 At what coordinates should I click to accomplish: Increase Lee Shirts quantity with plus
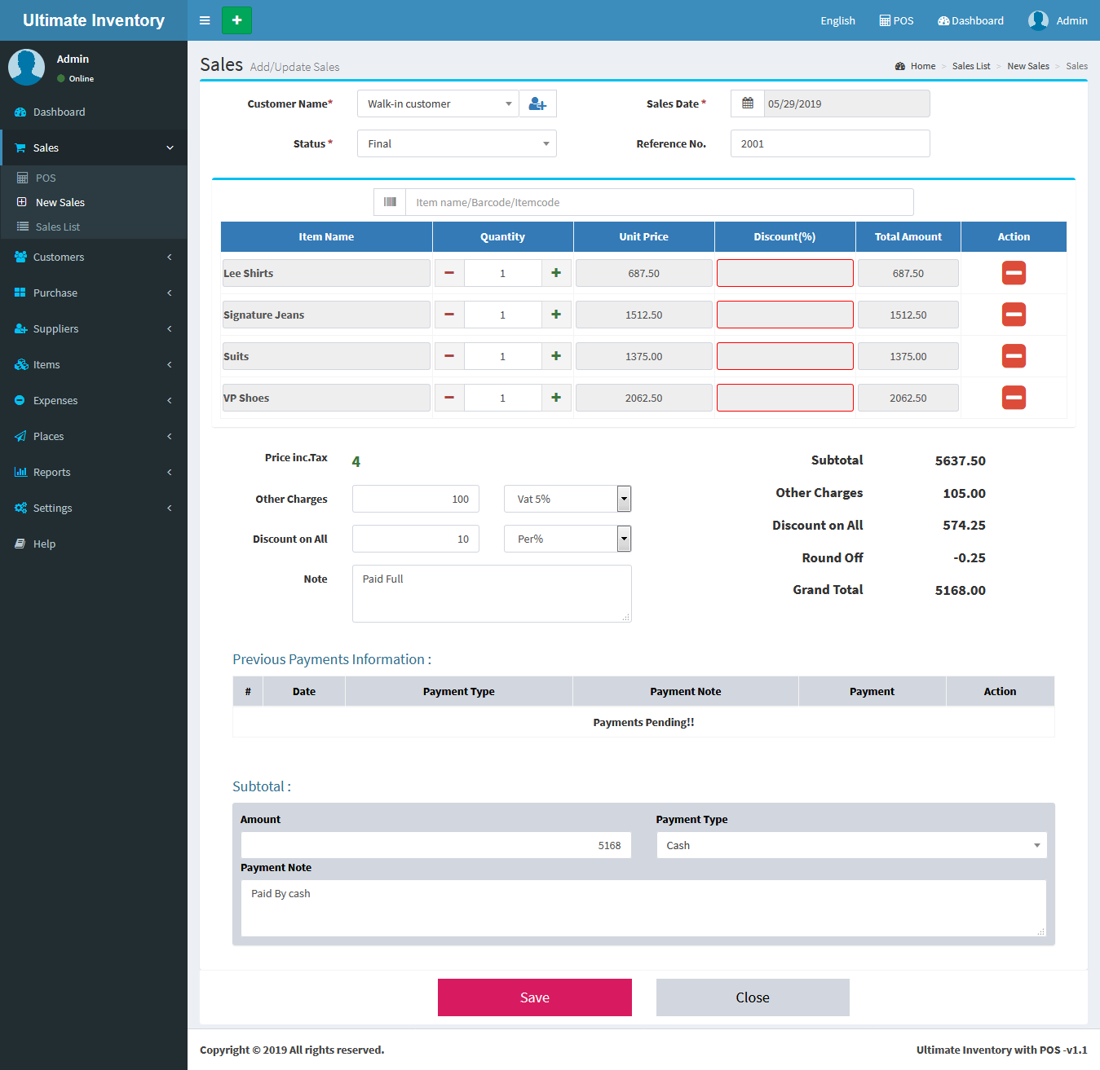556,273
